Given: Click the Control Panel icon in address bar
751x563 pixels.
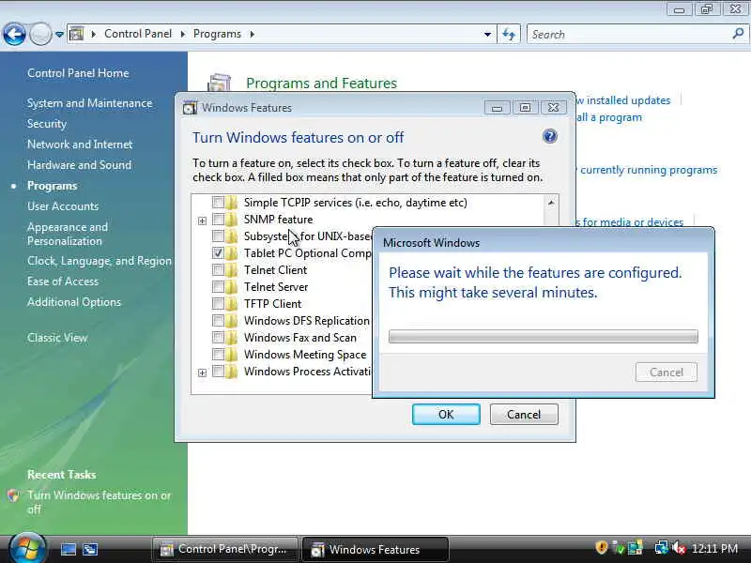Looking at the screenshot, I should [77, 34].
